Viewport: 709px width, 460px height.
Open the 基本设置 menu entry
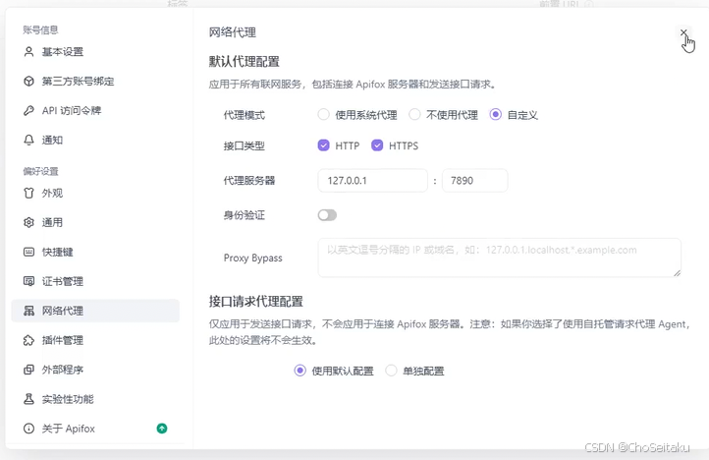95,52
